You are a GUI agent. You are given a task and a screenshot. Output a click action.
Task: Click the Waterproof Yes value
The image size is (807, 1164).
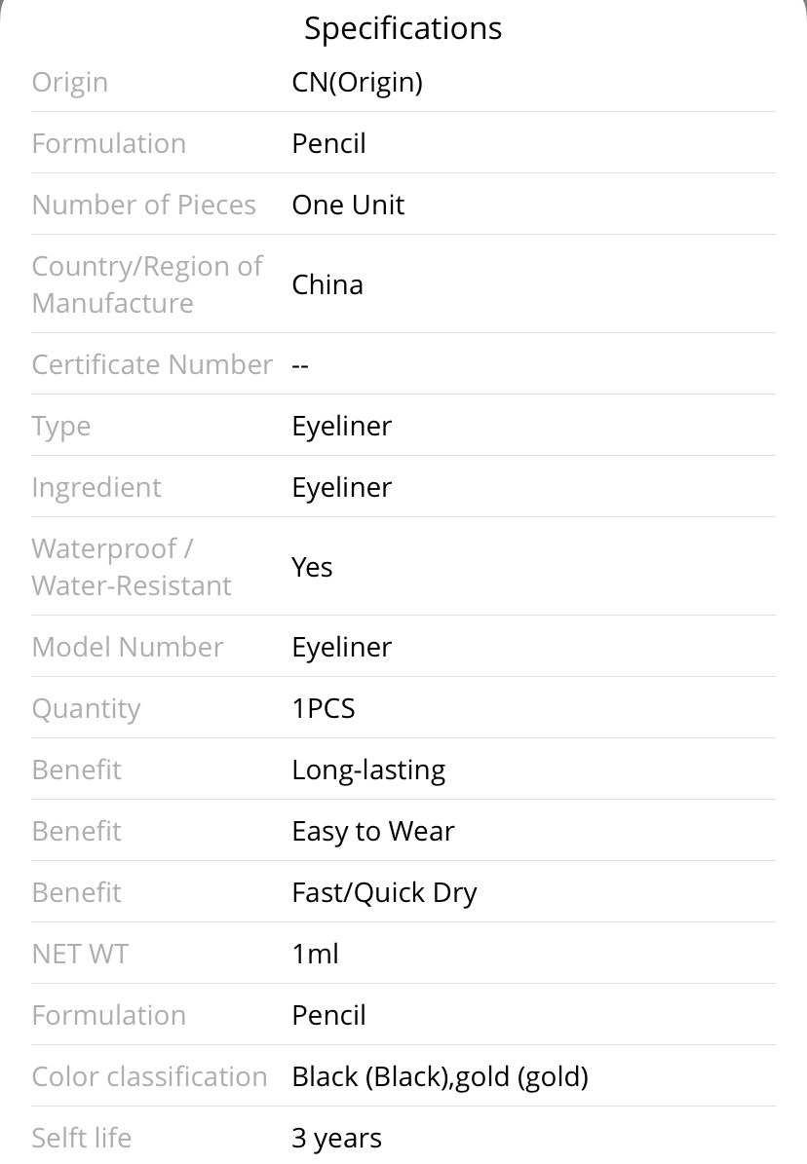pyautogui.click(x=312, y=568)
